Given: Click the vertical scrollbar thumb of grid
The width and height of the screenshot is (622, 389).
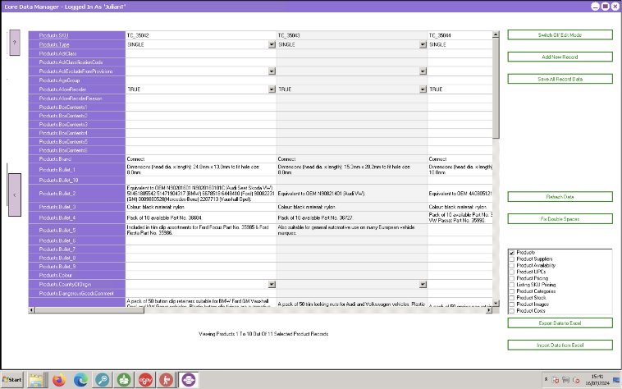Looking at the screenshot, I should [x=496, y=89].
